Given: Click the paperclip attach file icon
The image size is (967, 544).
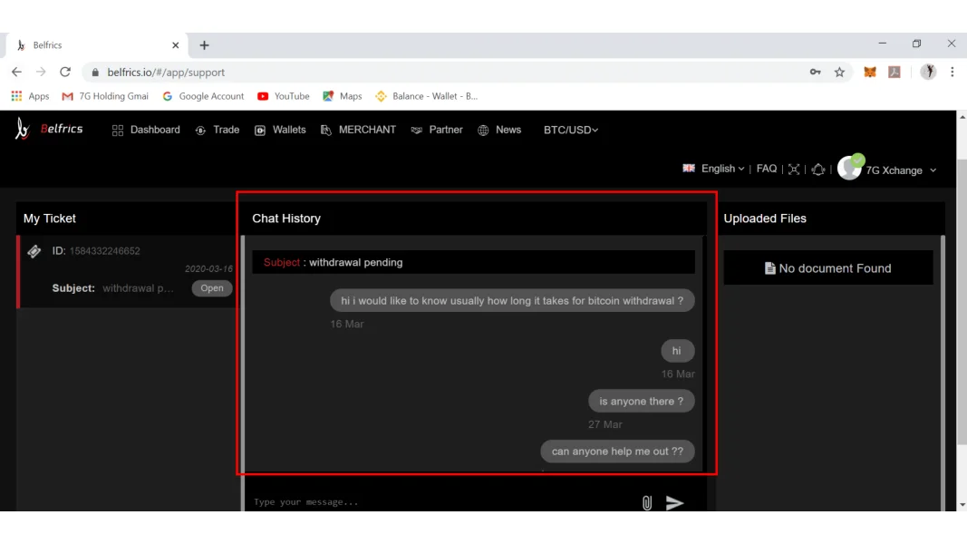Looking at the screenshot, I should point(646,502).
